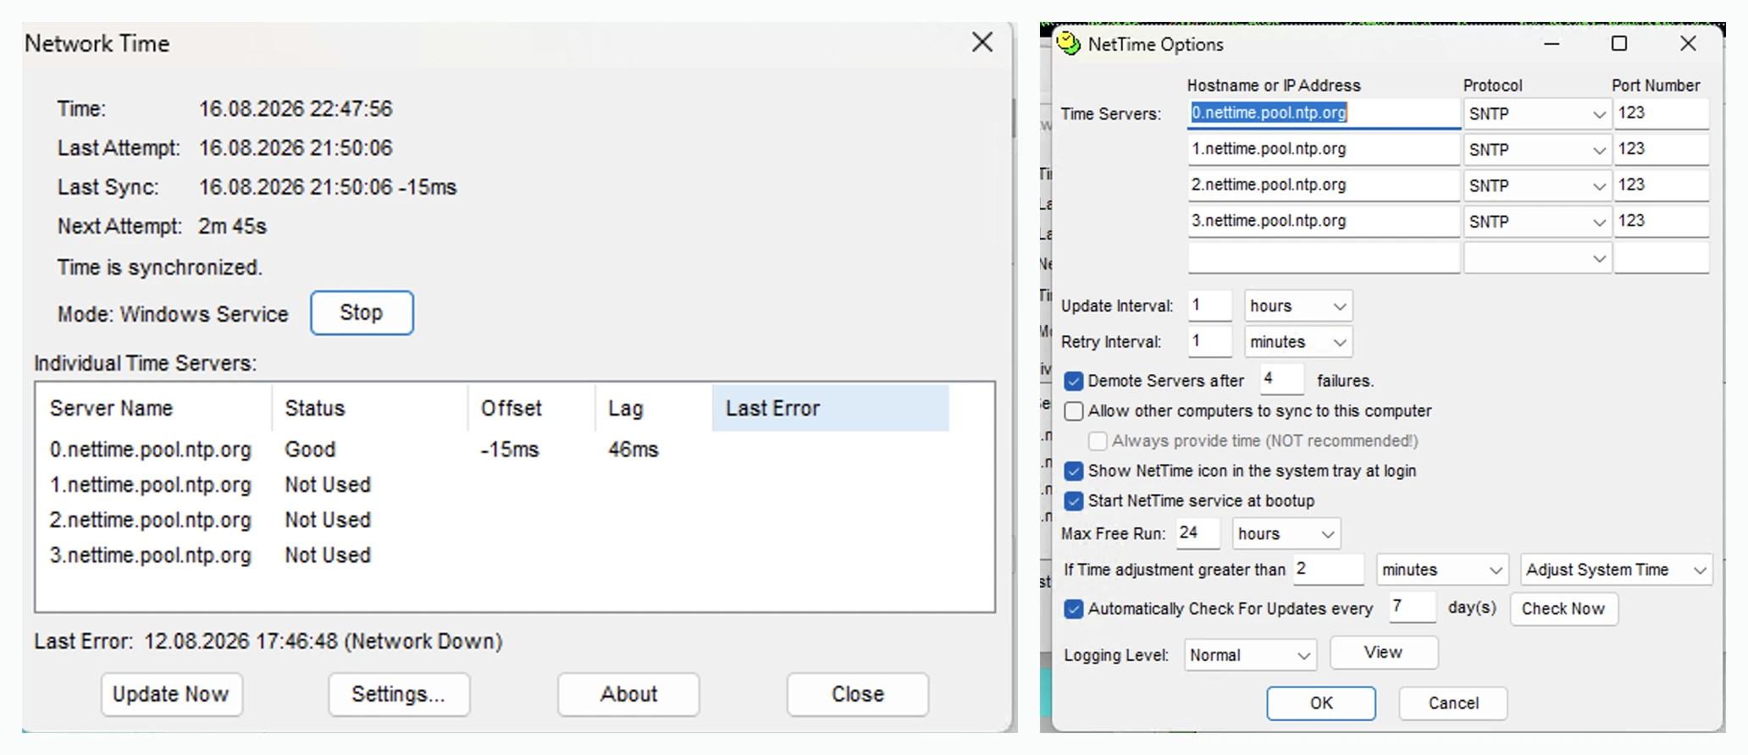Screen dimensions: 1748x755
Task: Maximize the NetTime Options window
Action: coord(1619,43)
